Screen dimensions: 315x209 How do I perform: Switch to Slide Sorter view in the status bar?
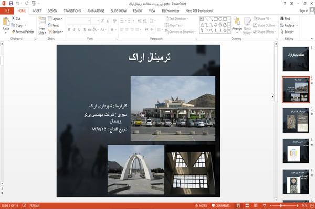(x=247, y=205)
